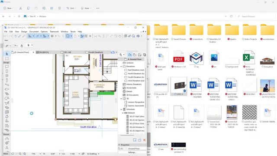Open the 1:100 scale dropdown

79,154
